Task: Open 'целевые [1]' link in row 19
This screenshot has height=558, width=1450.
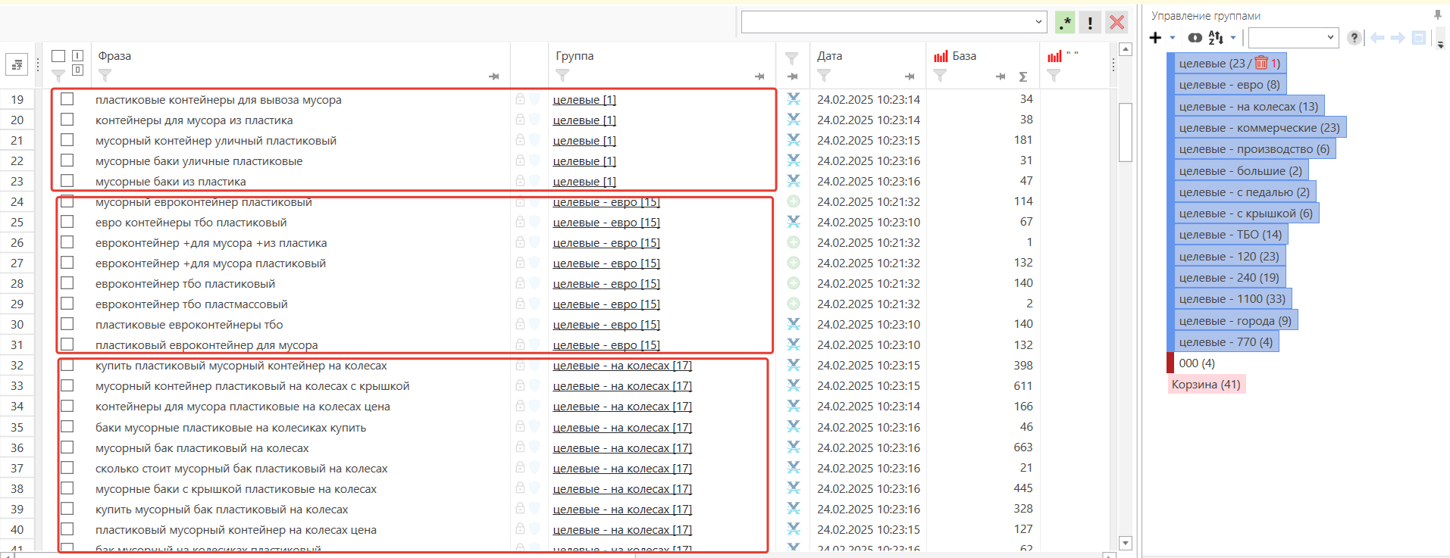Action: (x=584, y=99)
